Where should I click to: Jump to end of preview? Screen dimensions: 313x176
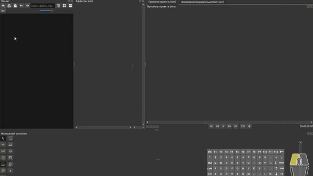click(236, 126)
